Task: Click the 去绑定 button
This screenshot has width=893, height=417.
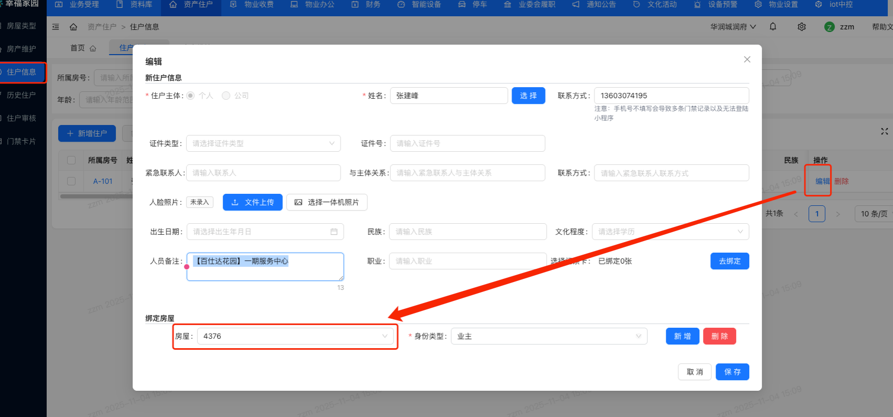Action: pos(729,261)
